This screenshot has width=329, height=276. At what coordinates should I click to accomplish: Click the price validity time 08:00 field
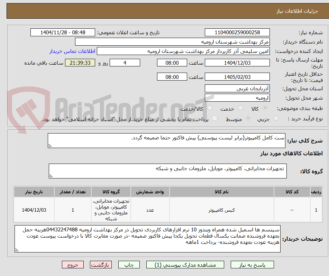tap(172, 77)
